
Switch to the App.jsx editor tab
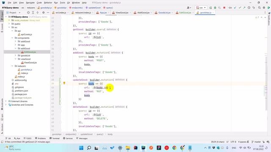(103, 13)
